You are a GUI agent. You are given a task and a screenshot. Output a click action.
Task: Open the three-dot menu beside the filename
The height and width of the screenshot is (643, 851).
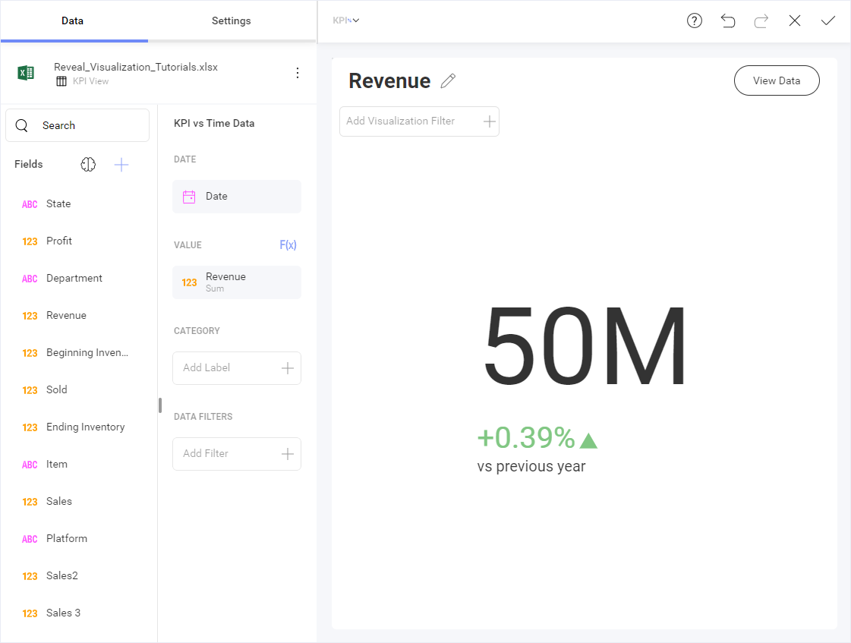[298, 73]
